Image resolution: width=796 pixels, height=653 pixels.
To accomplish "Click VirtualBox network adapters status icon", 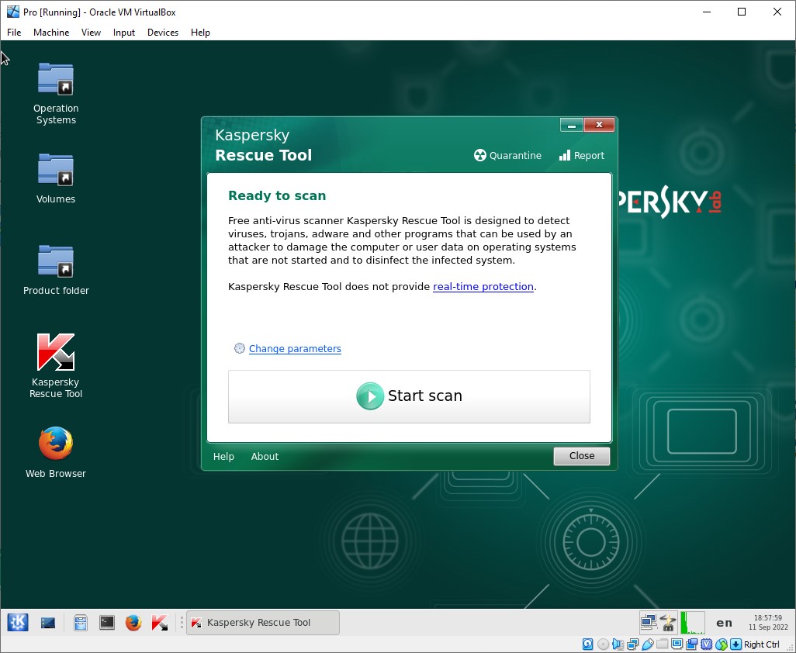I will point(632,644).
